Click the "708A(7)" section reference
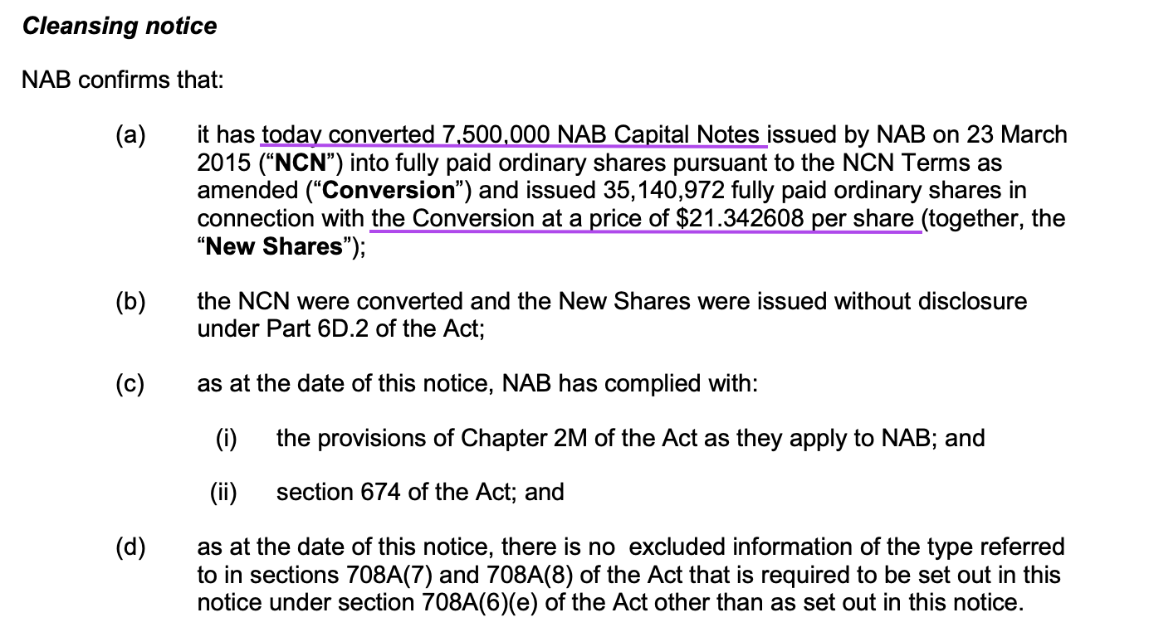 point(379,574)
